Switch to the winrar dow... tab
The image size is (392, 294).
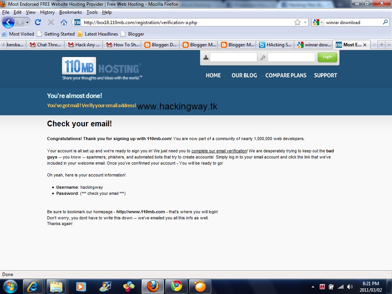coord(313,45)
